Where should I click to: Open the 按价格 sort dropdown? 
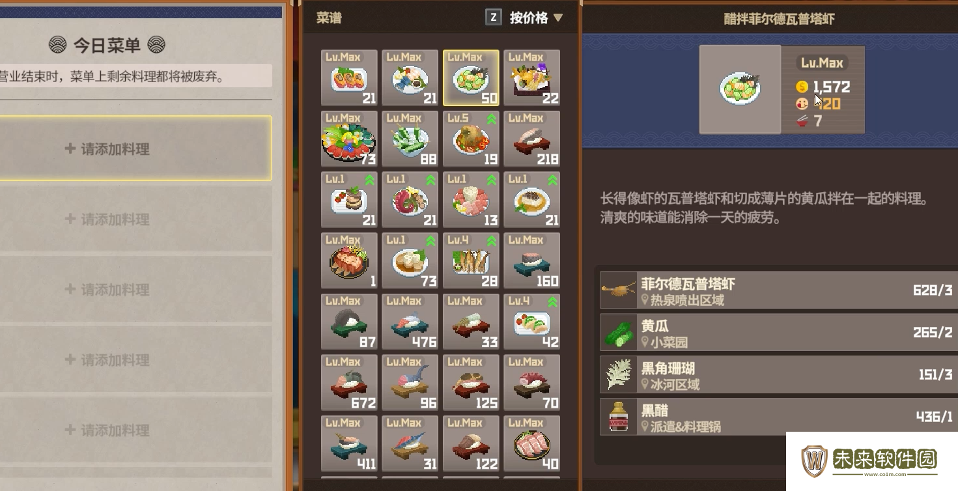(x=535, y=18)
